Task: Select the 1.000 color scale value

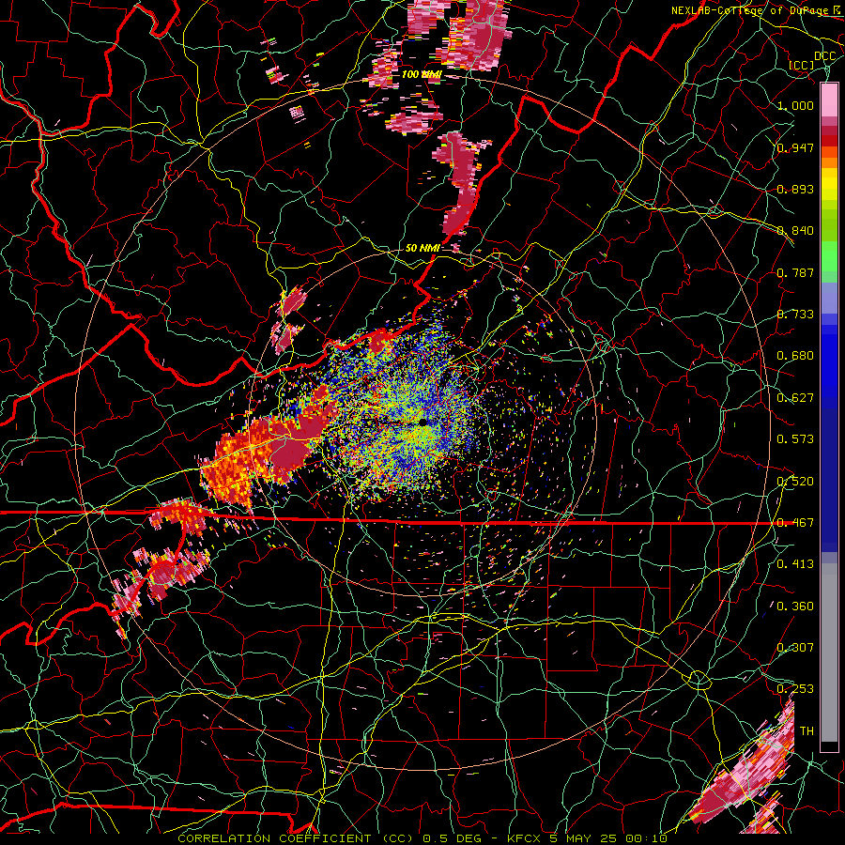Action: (795, 105)
